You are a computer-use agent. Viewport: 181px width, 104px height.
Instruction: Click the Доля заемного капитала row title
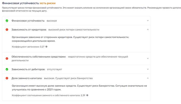click(x=27, y=78)
